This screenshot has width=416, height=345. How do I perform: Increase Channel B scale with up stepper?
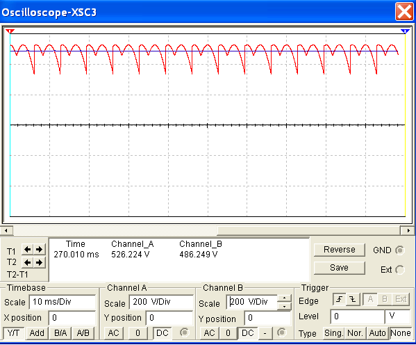click(x=284, y=298)
